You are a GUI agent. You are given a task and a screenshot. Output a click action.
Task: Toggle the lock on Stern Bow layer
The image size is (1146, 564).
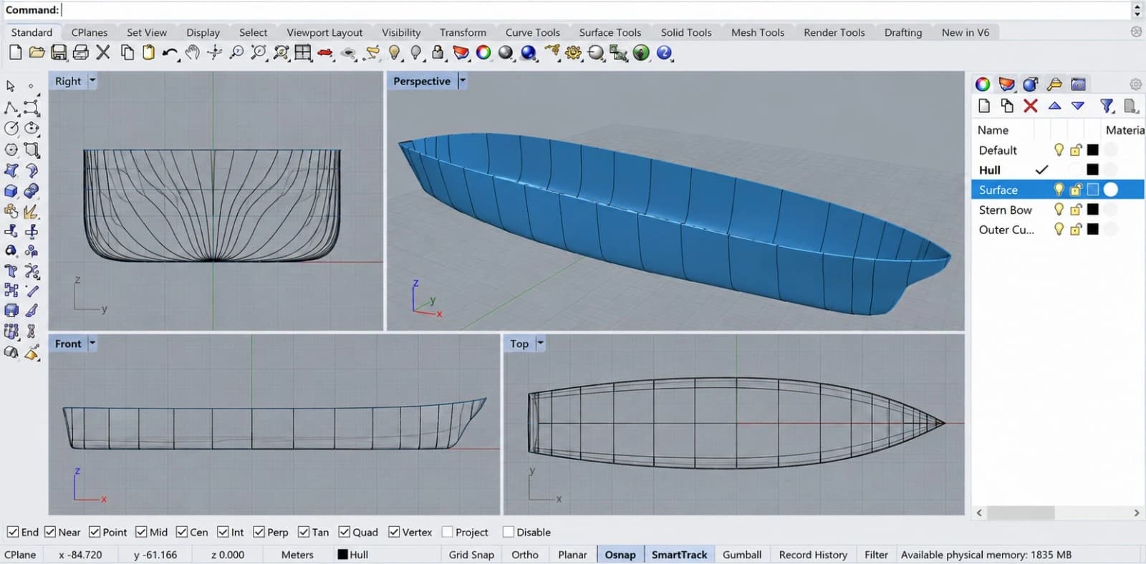coord(1076,210)
